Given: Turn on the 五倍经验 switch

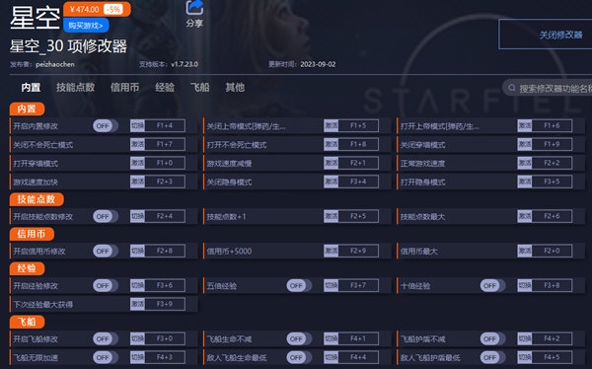Looking at the screenshot, I should [299, 285].
